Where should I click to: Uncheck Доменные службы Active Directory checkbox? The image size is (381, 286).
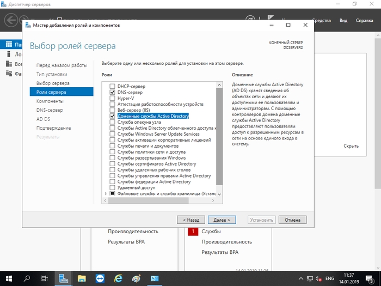[112, 116]
